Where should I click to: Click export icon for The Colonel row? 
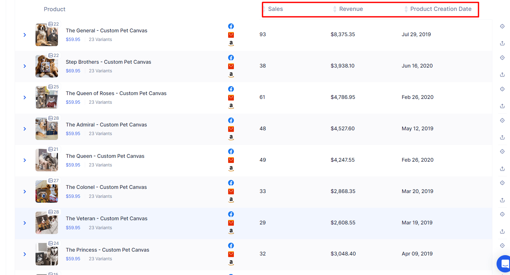[x=502, y=200]
